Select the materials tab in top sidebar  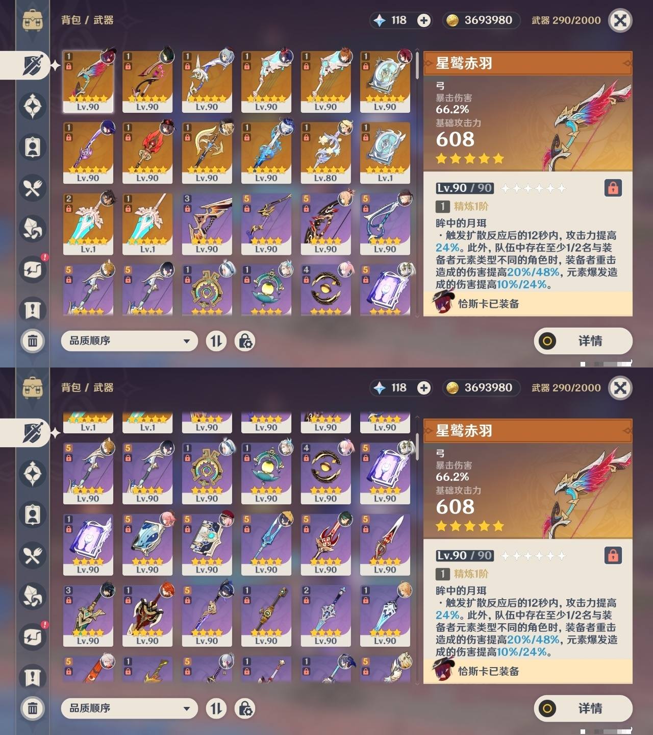point(33,229)
